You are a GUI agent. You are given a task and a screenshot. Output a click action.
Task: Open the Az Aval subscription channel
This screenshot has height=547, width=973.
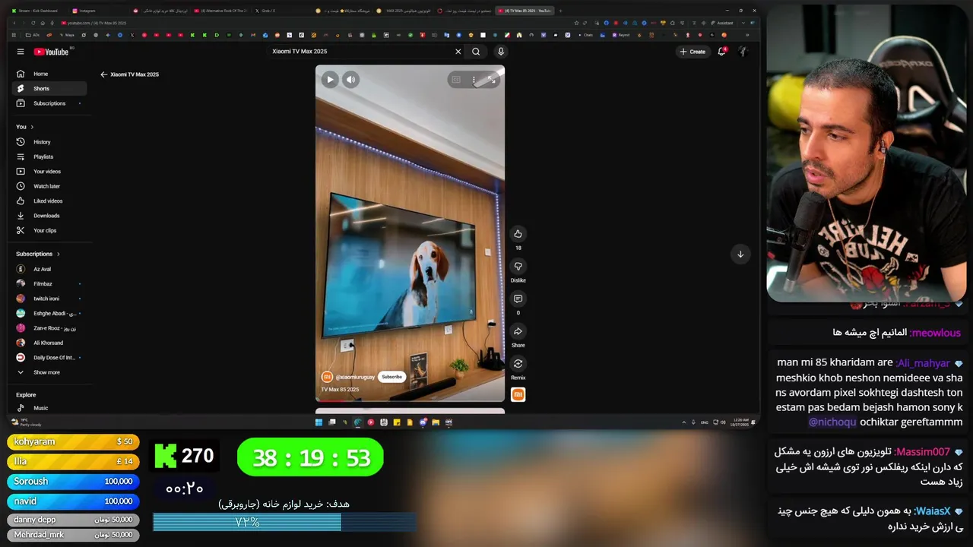[50, 269]
